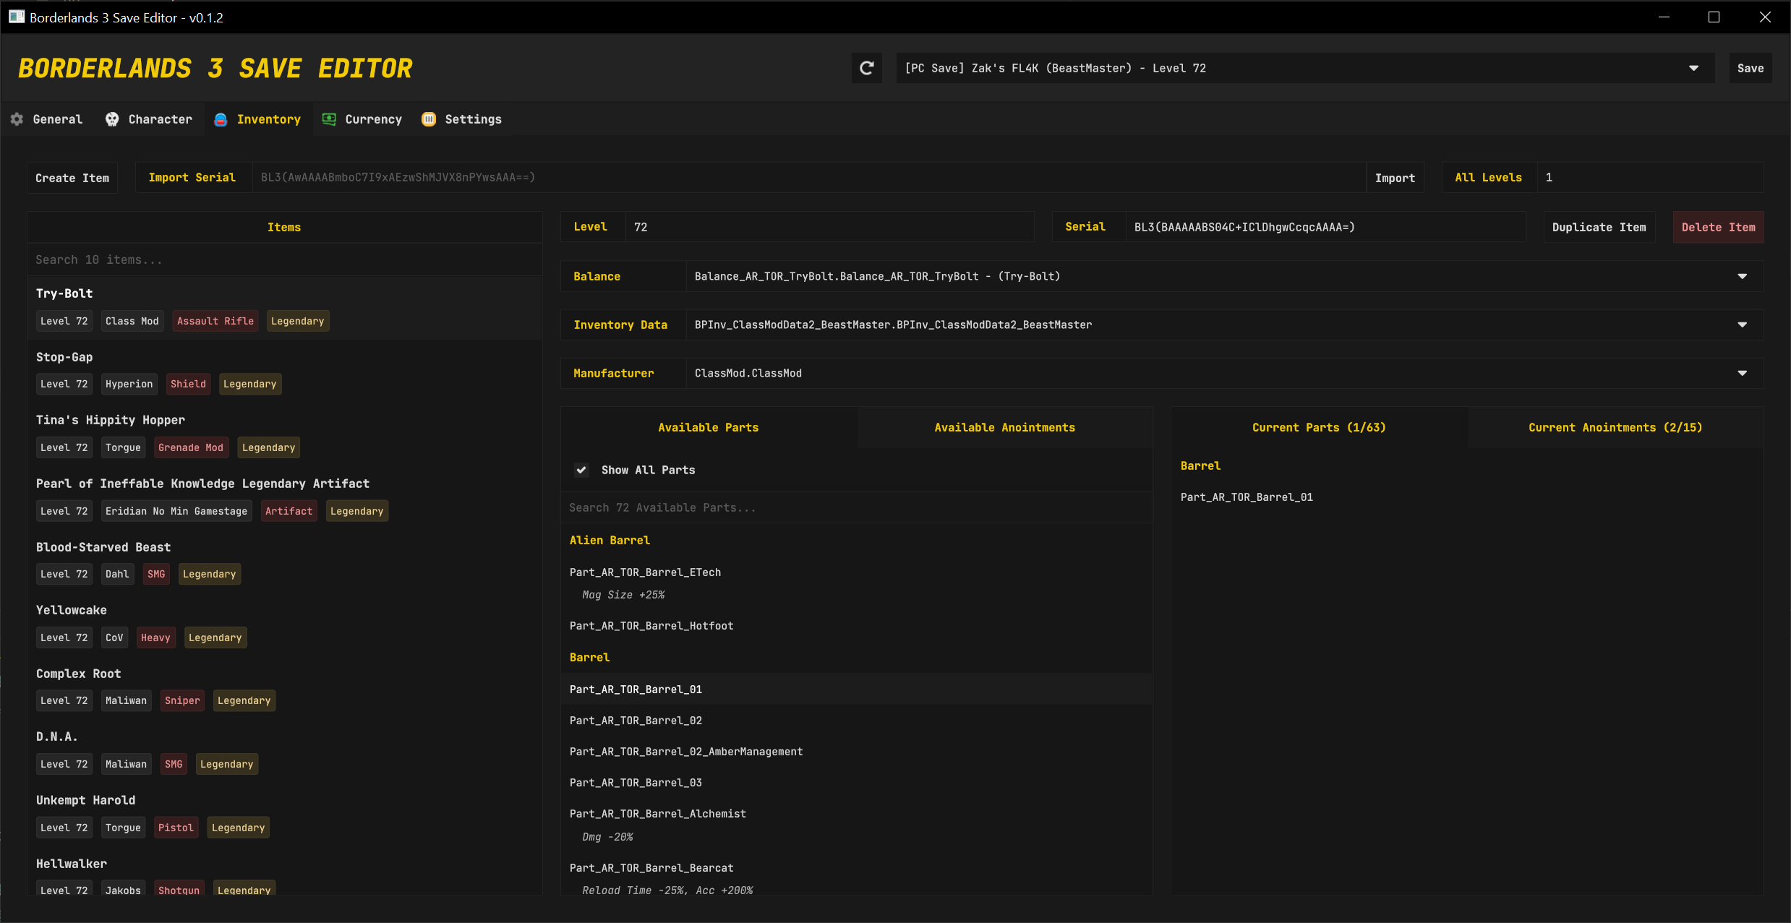Click the Borderlands app icon in titlebar

point(16,16)
